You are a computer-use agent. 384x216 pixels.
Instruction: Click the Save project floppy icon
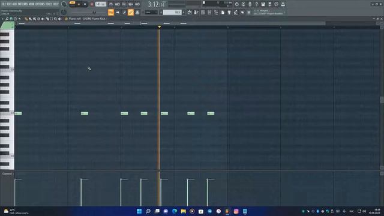tap(263, 4)
